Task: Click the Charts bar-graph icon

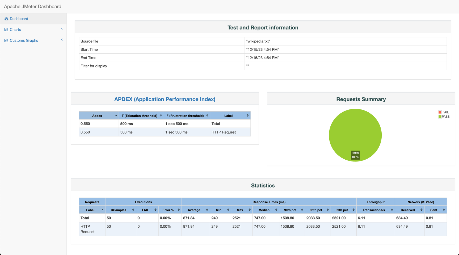Action: tap(6, 30)
